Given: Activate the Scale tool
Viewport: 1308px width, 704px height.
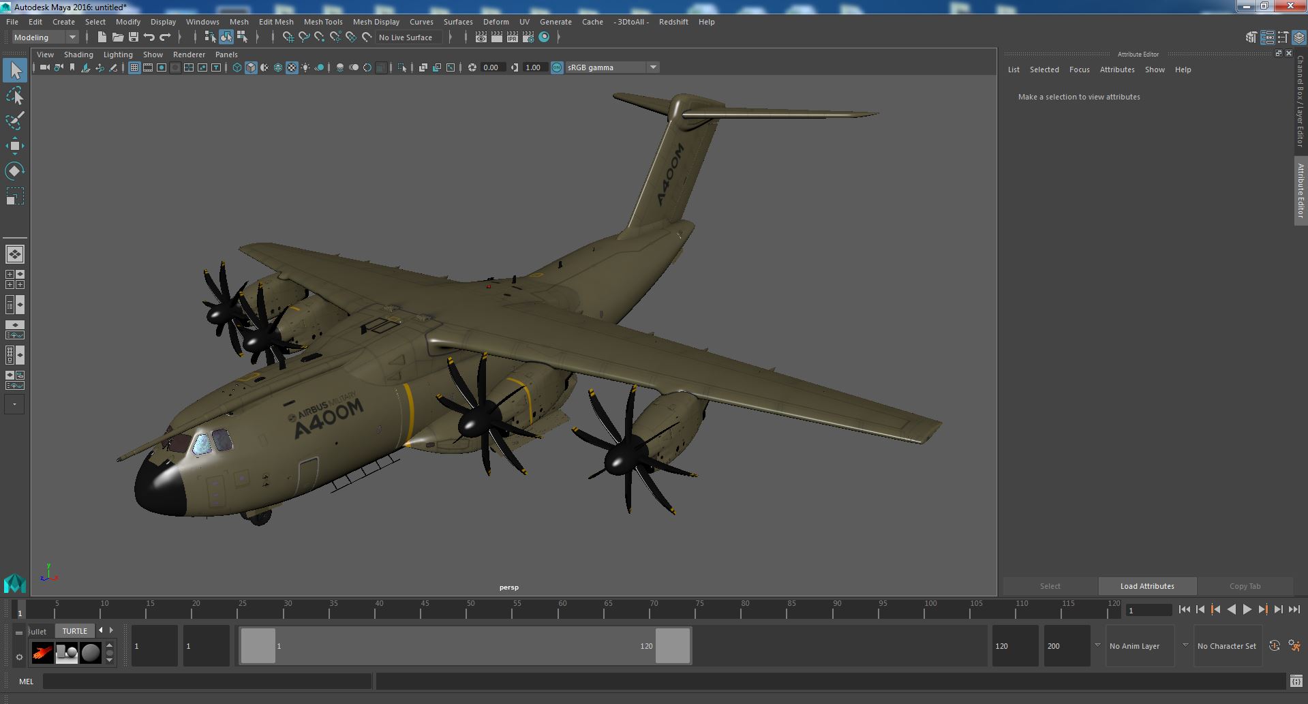Looking at the screenshot, I should (14, 196).
